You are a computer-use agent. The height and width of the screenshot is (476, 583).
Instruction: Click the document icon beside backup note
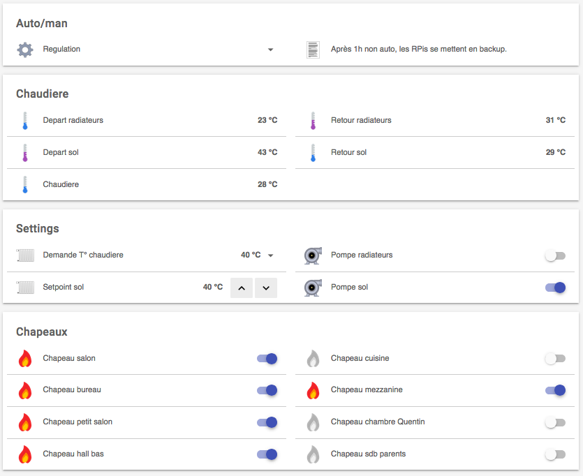pos(313,50)
